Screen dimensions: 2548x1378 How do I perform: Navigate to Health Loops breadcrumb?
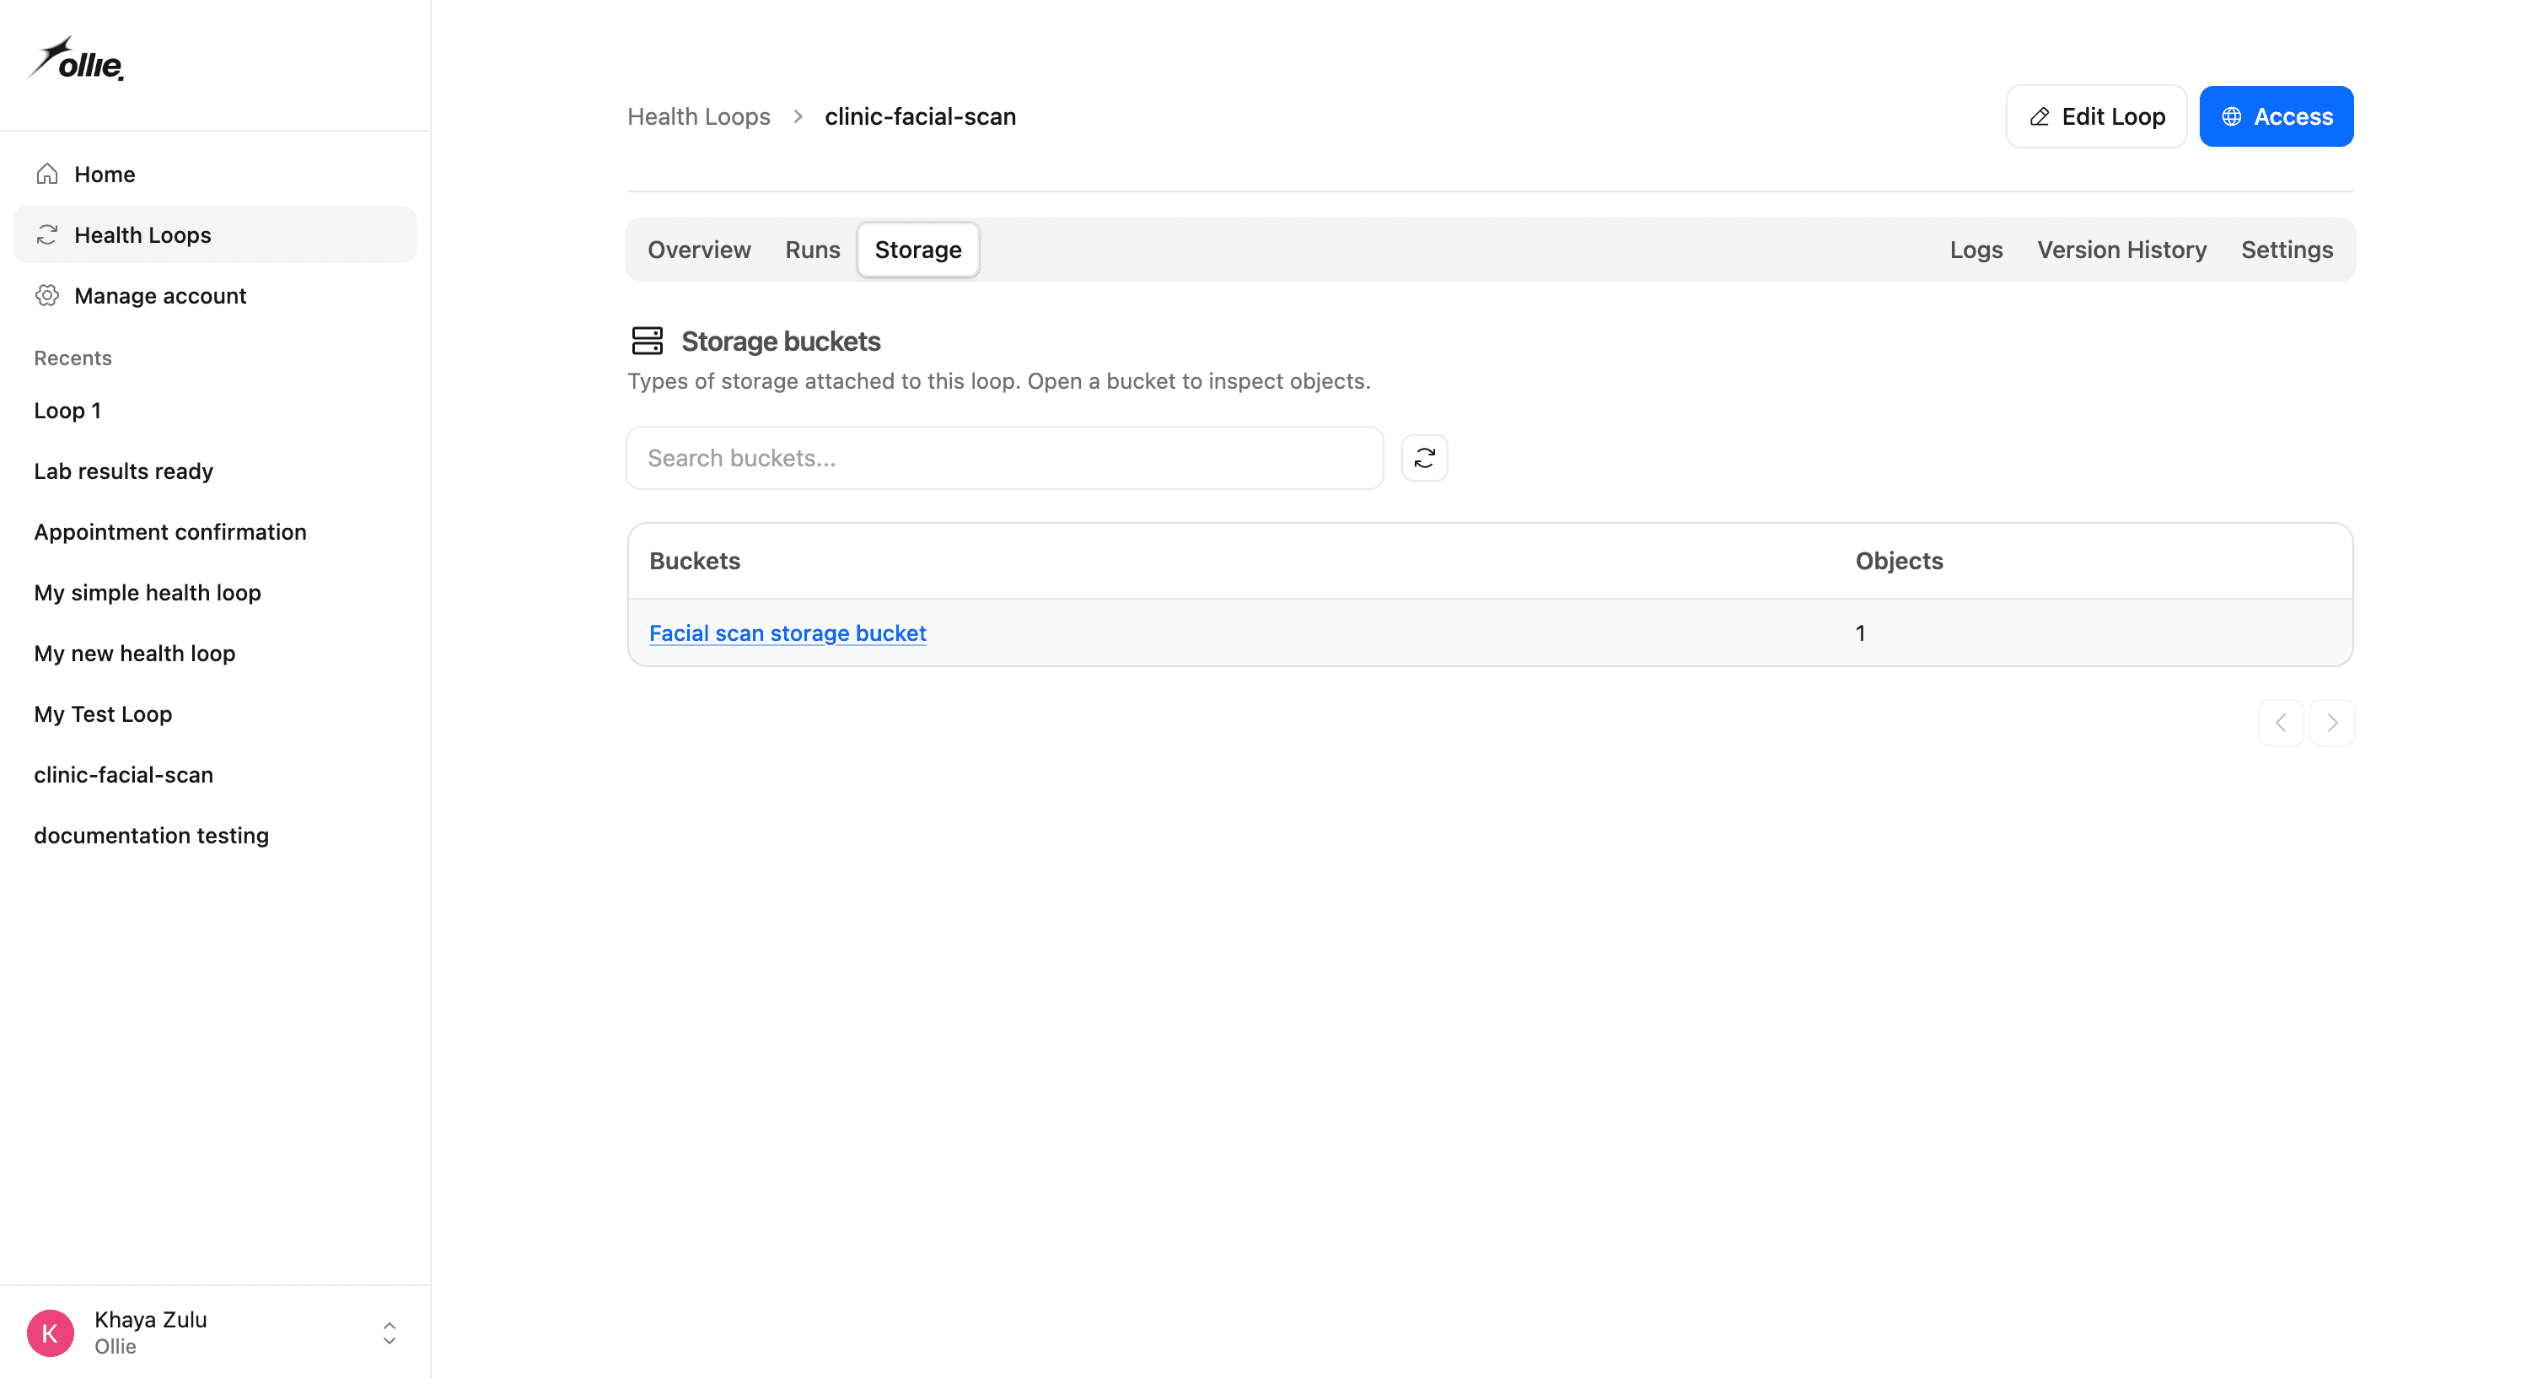[698, 116]
